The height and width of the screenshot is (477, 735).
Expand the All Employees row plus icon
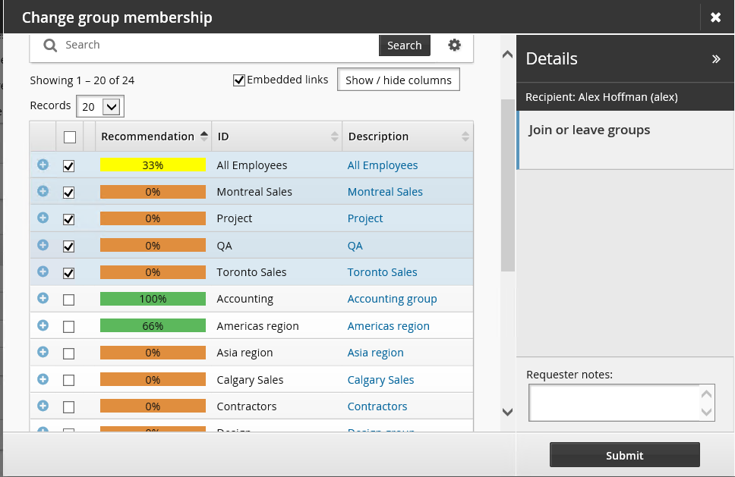[43, 165]
